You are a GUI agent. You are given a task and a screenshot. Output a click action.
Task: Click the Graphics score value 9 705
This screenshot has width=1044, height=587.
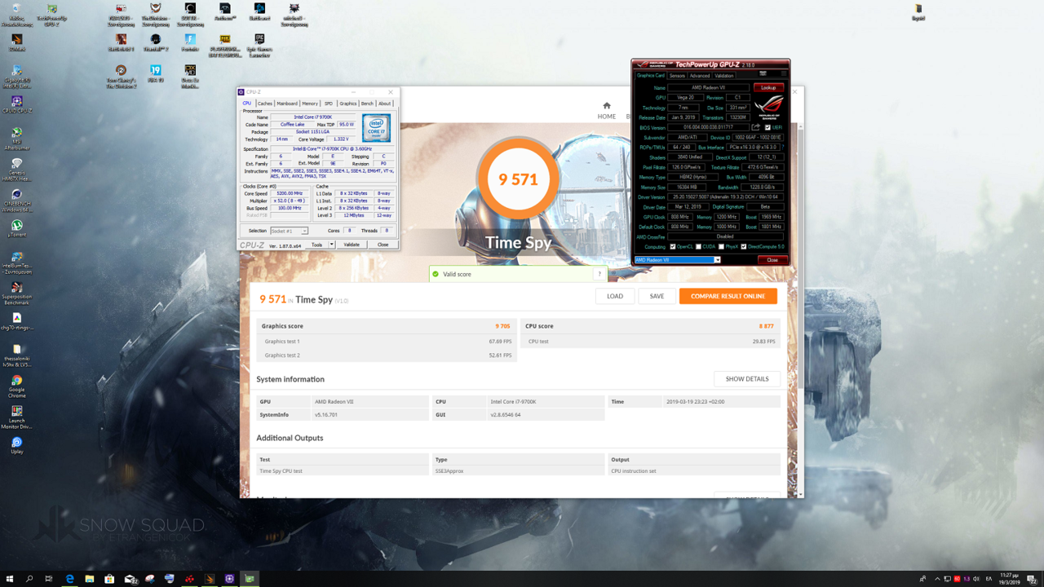[x=502, y=326]
